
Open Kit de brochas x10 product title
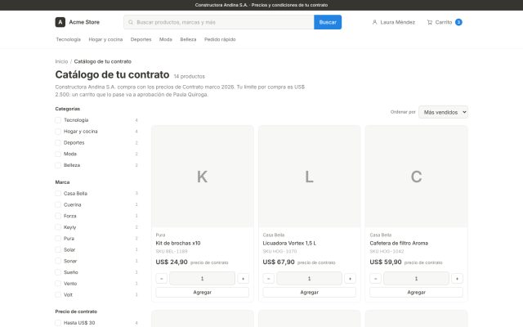click(x=178, y=244)
